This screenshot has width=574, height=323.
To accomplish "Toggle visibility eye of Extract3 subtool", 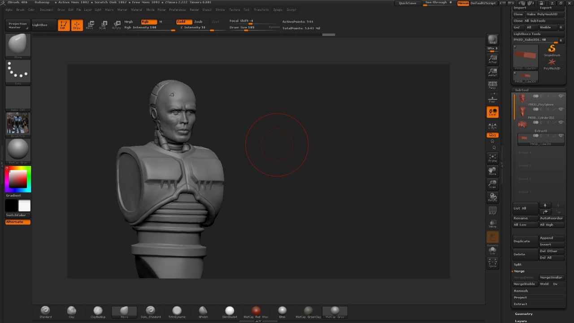I will [x=561, y=122].
